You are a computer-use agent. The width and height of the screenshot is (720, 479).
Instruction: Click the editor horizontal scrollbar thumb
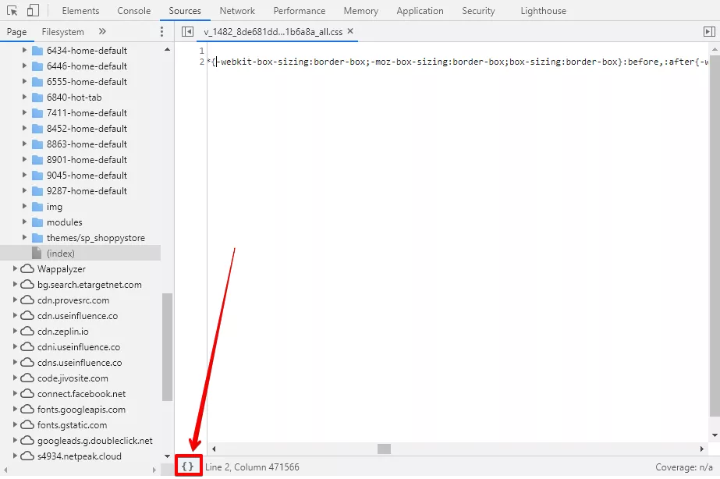click(384, 449)
